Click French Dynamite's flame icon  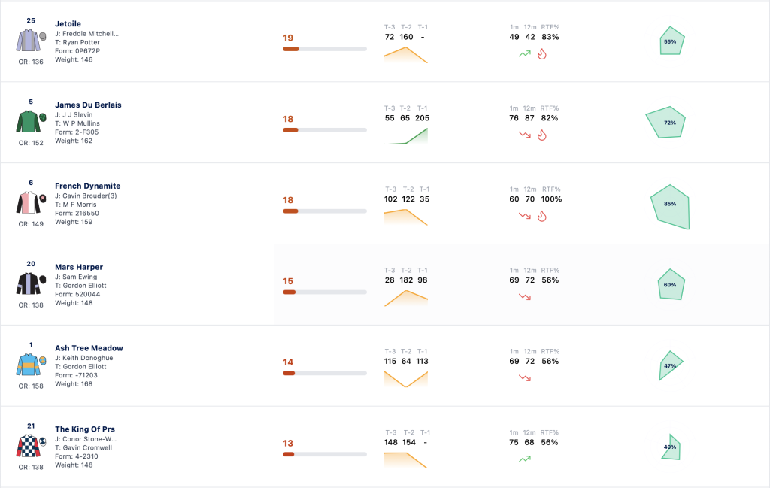[542, 216]
